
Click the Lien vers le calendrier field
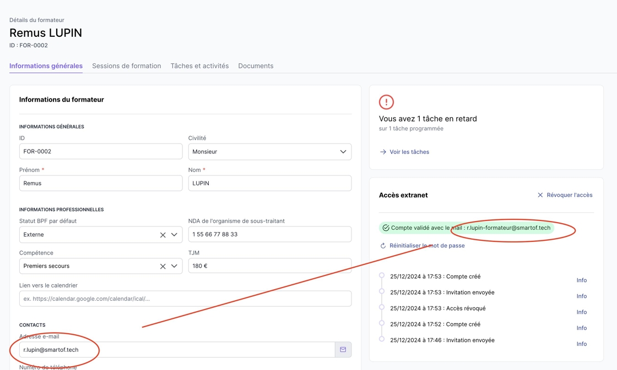click(x=185, y=299)
